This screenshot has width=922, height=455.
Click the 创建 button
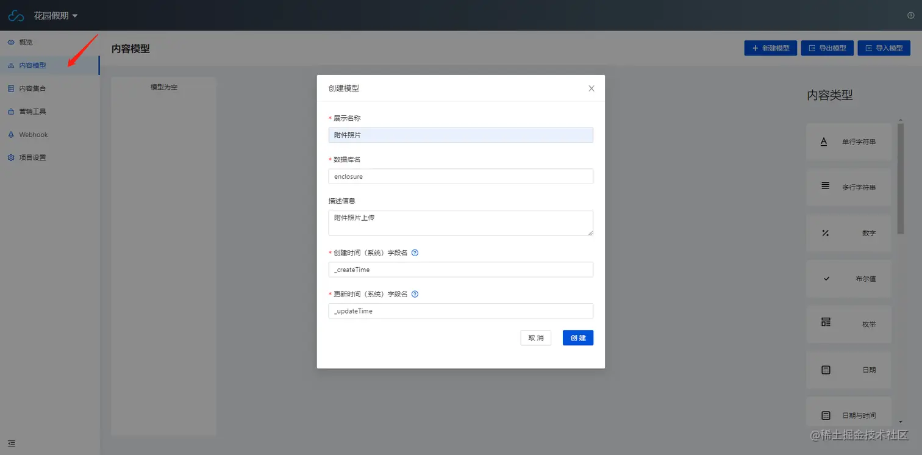pyautogui.click(x=577, y=338)
